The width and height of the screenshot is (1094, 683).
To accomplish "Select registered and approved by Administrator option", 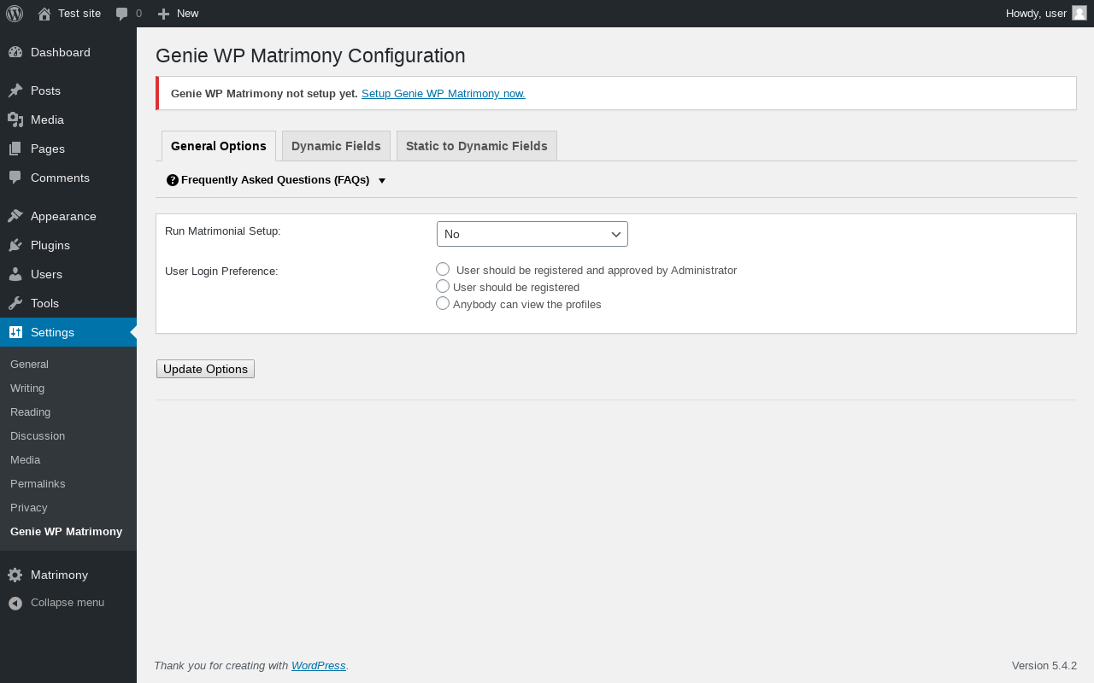I will point(443,269).
